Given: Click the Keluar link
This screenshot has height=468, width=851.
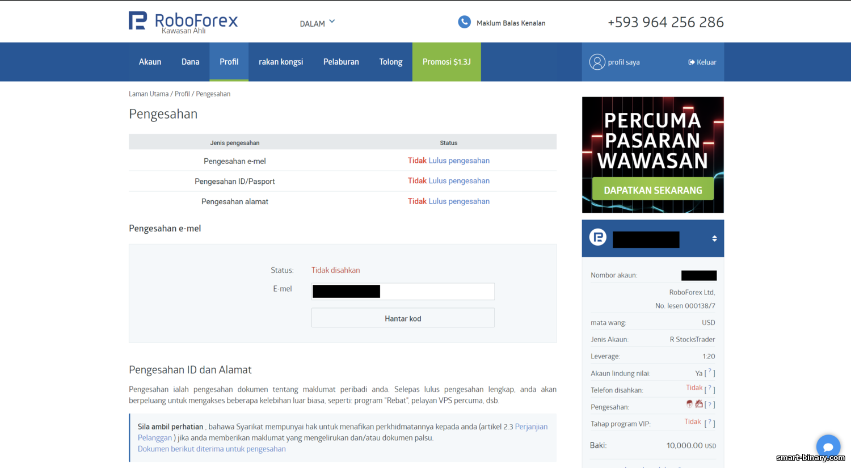Looking at the screenshot, I should pyautogui.click(x=706, y=62).
